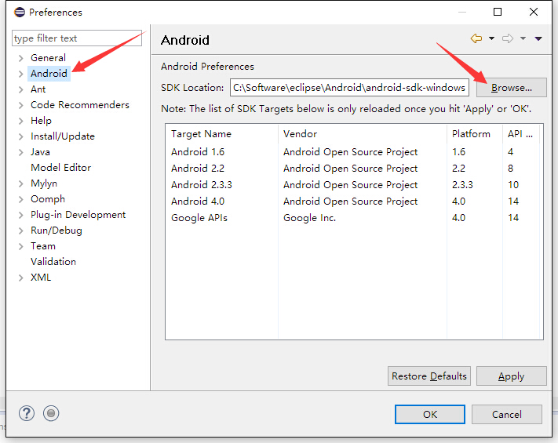Image resolution: width=558 pixels, height=443 pixels.
Task: Select Install/Update category
Action: click(63, 136)
